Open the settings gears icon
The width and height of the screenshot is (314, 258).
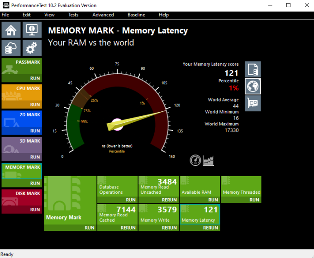pyautogui.click(x=32, y=48)
